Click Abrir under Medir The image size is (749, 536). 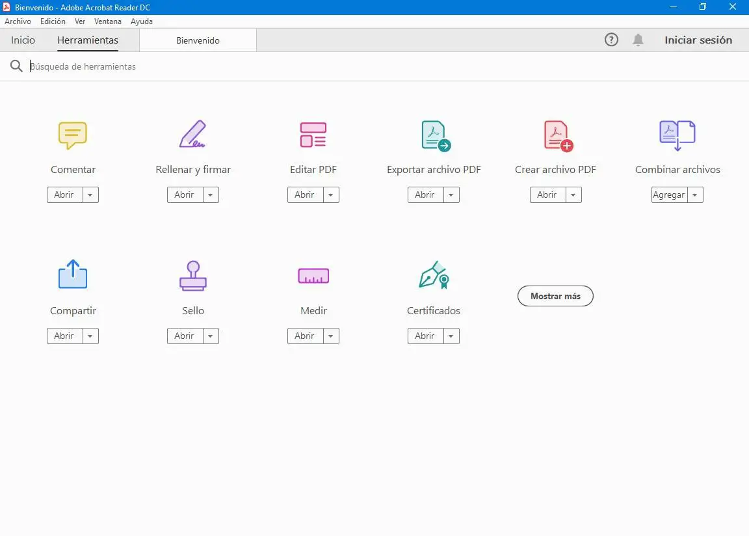point(305,336)
